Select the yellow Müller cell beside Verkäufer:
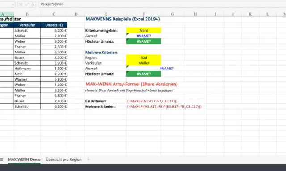 point(144,63)
